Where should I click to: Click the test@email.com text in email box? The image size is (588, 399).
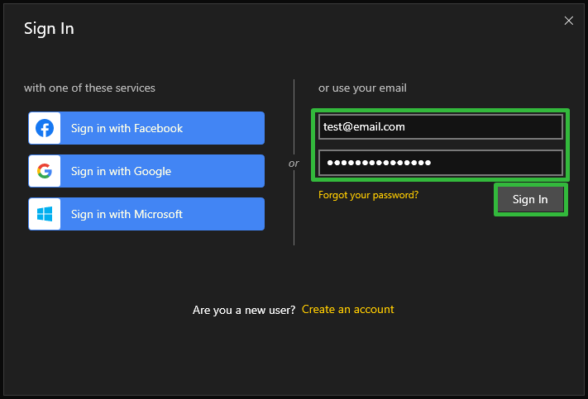pyautogui.click(x=364, y=127)
